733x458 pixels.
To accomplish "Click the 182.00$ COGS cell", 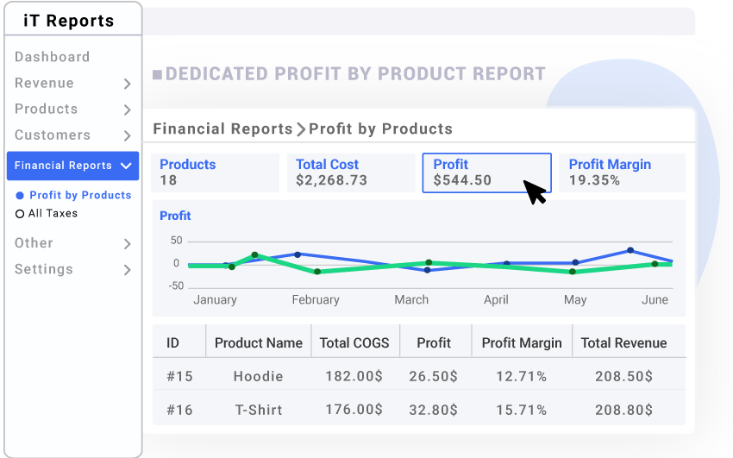I will (354, 376).
